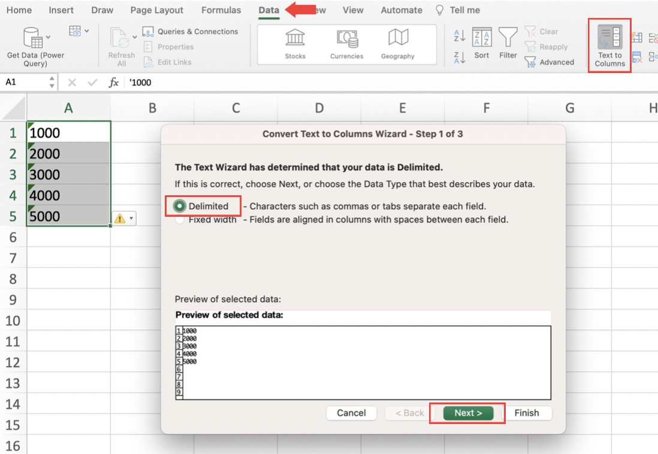Toggle the Filter funnel icon
Viewport: 658px width, 454px height.
(x=508, y=37)
